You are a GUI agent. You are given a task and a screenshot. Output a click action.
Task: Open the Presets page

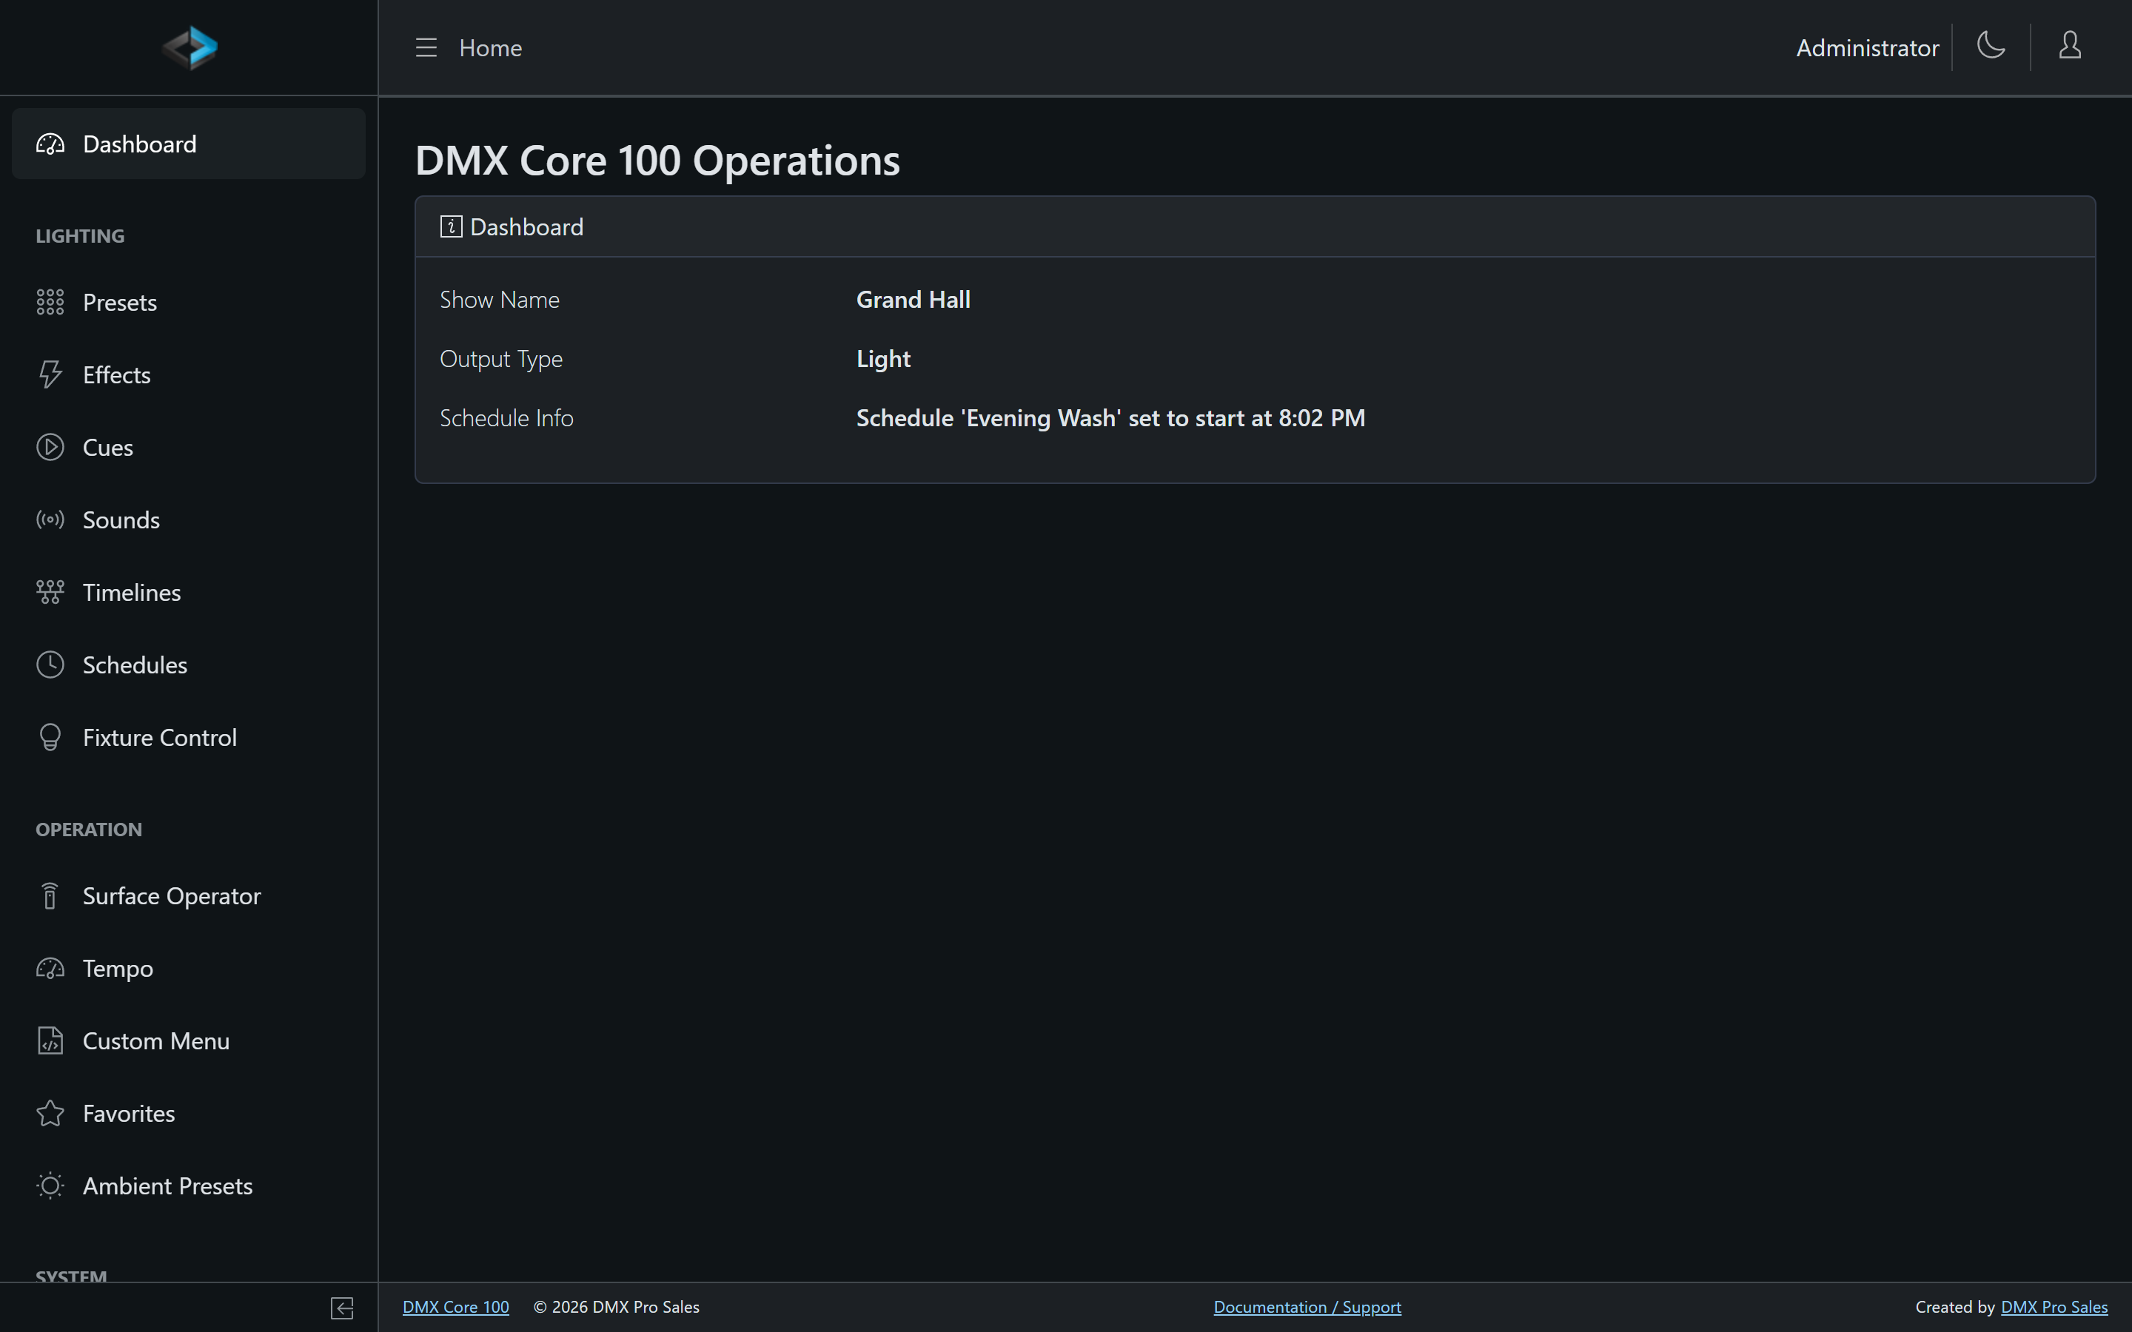pyautogui.click(x=189, y=302)
